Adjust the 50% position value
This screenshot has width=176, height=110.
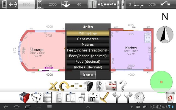(x=152, y=4)
